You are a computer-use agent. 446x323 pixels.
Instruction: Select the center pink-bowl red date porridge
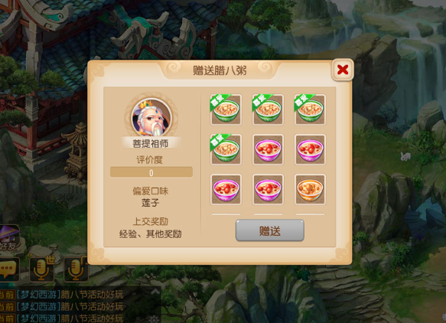(268, 150)
